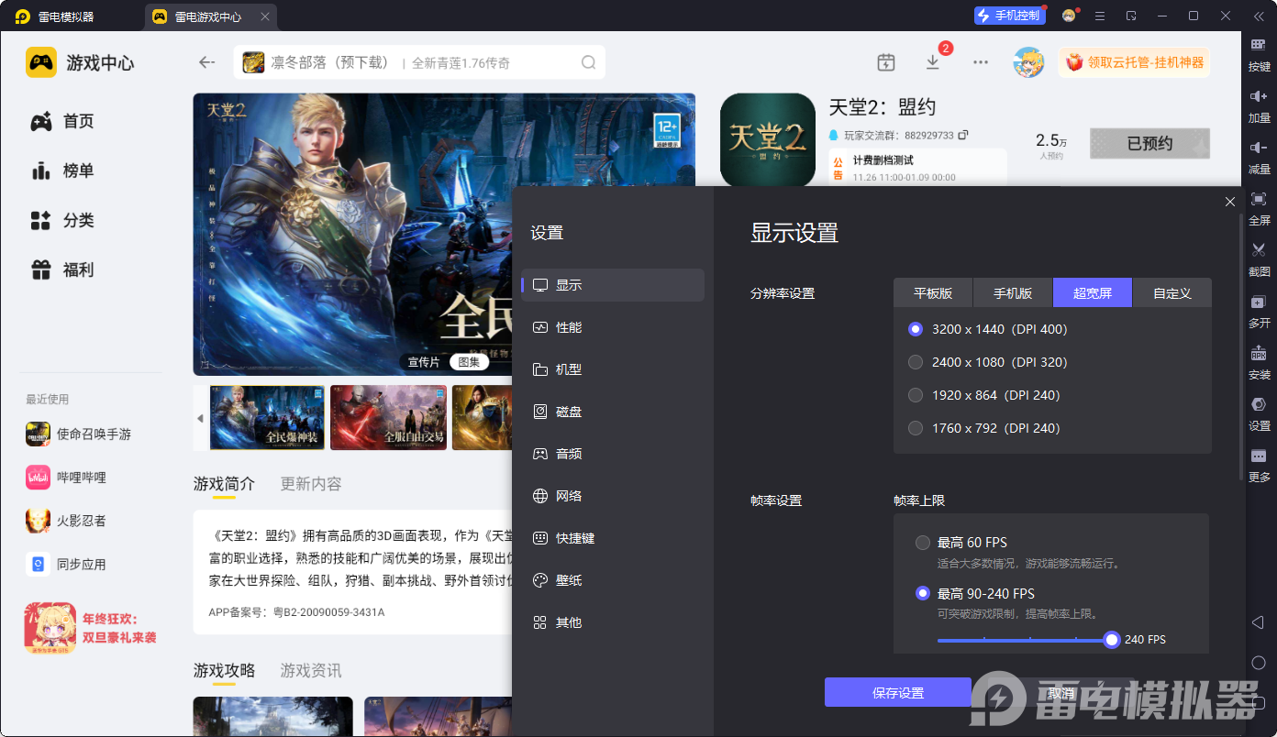1277x737 pixels.
Task: Click the Android home circle button
Action: 1259,663
